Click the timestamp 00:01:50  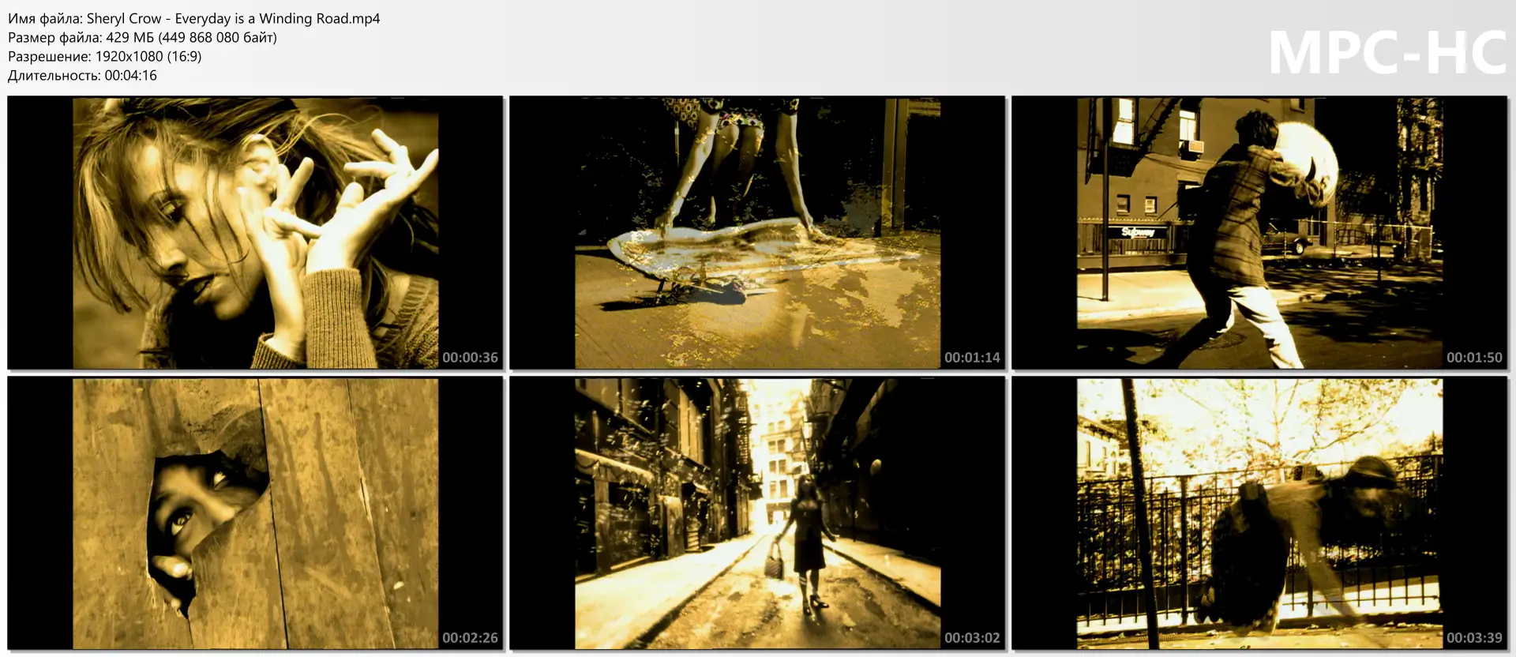1474,358
